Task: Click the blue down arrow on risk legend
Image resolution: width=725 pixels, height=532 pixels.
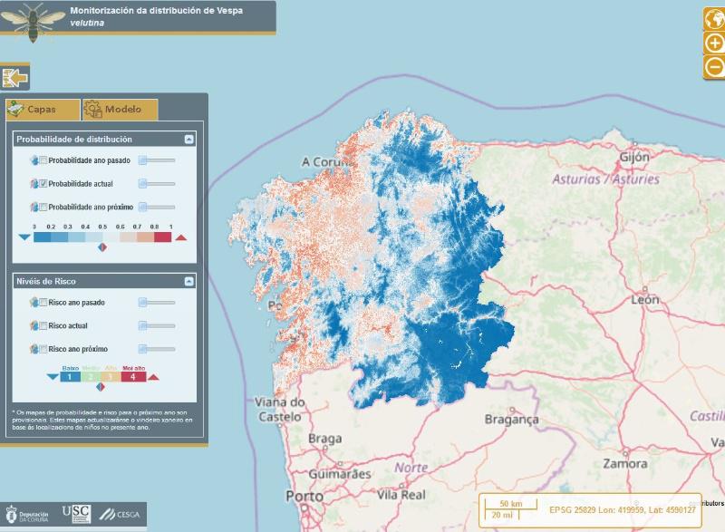Action: click(52, 377)
